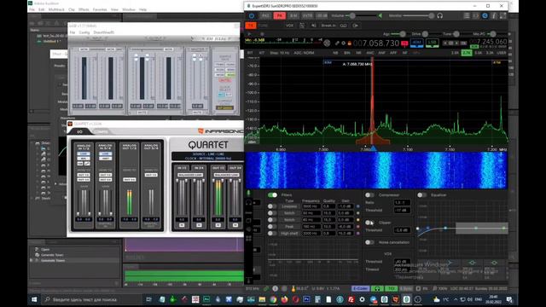Switch to the I/O tab in Quartet window
This screenshot has width=546, height=307.
click(79, 131)
